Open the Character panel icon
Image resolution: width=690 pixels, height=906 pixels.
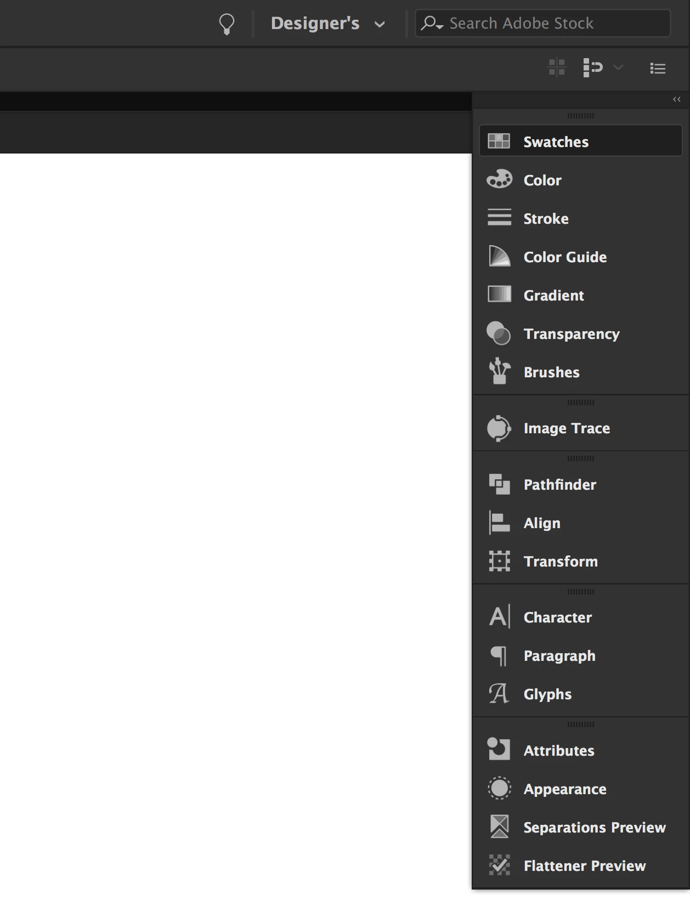(499, 616)
